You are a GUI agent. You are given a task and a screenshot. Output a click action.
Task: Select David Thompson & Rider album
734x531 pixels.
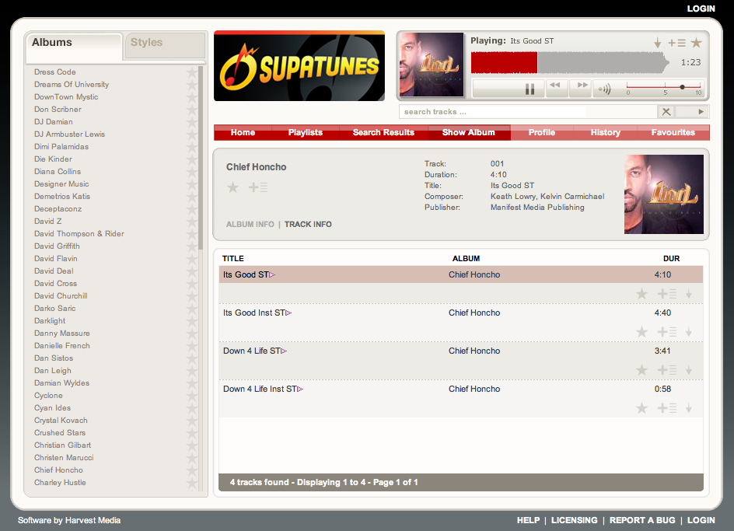point(79,234)
